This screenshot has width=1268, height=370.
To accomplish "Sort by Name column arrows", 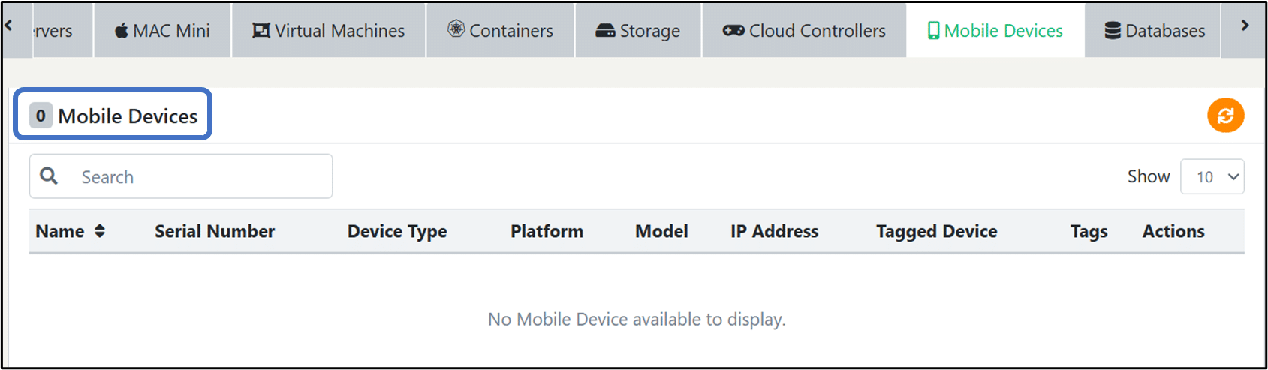I will (x=100, y=231).
